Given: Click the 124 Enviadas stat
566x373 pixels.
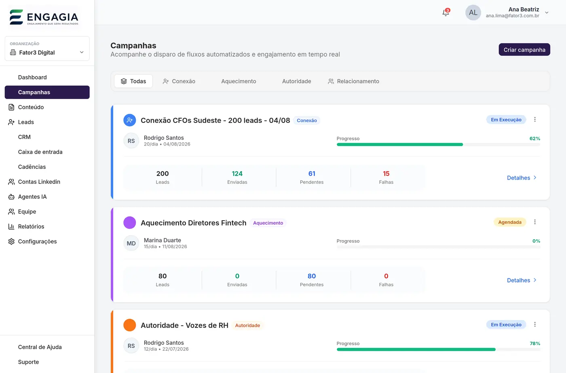Looking at the screenshot, I should 237,177.
